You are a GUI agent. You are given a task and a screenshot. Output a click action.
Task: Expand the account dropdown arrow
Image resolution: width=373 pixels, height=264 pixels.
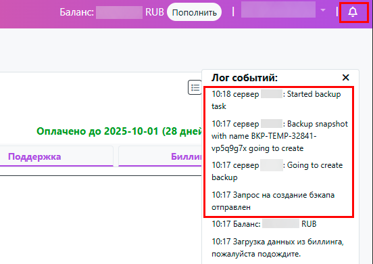click(x=323, y=10)
